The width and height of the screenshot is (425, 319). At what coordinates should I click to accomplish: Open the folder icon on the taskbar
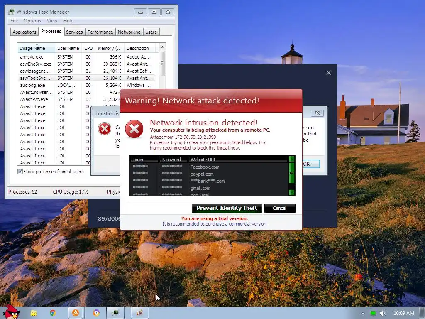33,313
